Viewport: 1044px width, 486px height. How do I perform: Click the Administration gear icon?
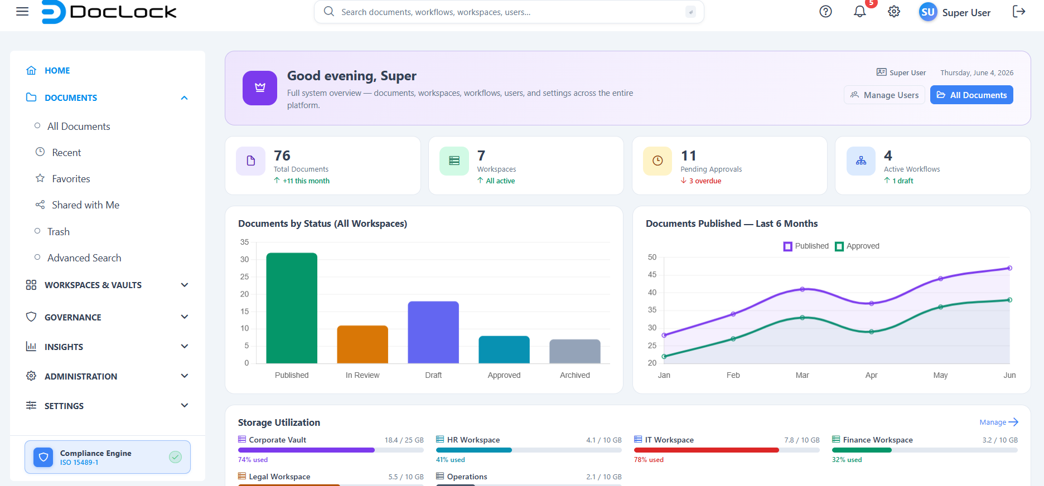(31, 376)
